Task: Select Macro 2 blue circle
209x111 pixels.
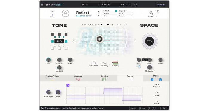Action: (x=160, y=80)
